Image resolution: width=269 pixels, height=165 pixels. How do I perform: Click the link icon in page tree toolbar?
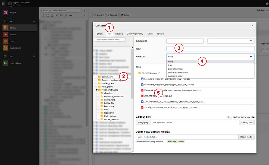tap(57, 15)
